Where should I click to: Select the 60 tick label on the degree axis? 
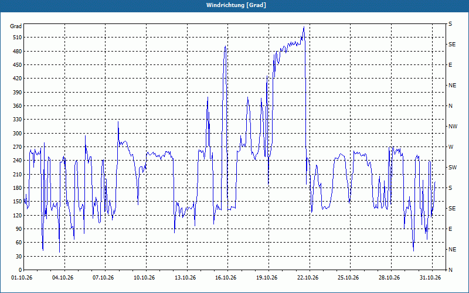pyautogui.click(x=19, y=243)
